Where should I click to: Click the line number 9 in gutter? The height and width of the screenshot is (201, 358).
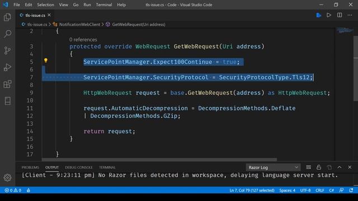pyautogui.click(x=31, y=93)
